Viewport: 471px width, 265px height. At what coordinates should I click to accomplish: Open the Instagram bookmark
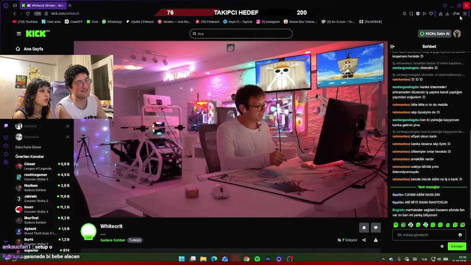pos(268,22)
